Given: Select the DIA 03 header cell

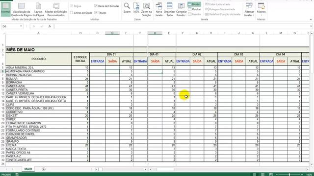Looking at the screenshot, I should pyautogui.click(x=239, y=54).
